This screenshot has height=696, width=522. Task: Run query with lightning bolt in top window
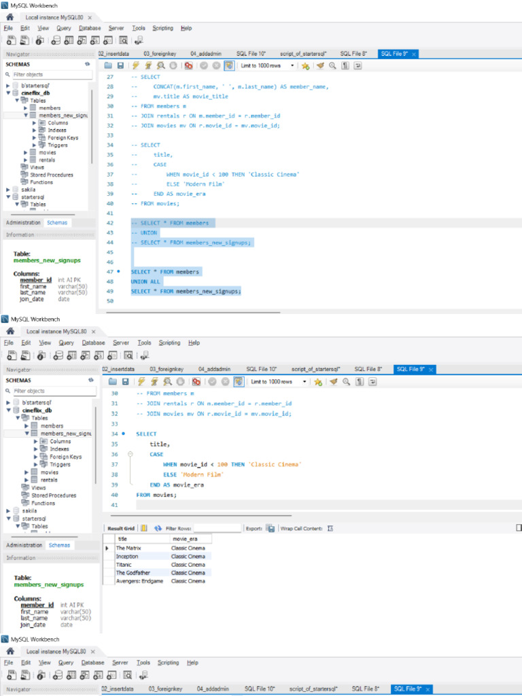click(x=136, y=66)
